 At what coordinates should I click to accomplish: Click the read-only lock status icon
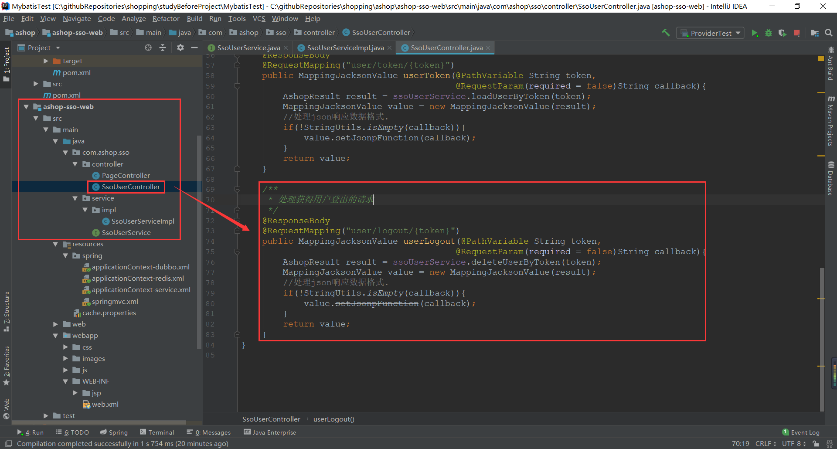(x=816, y=443)
